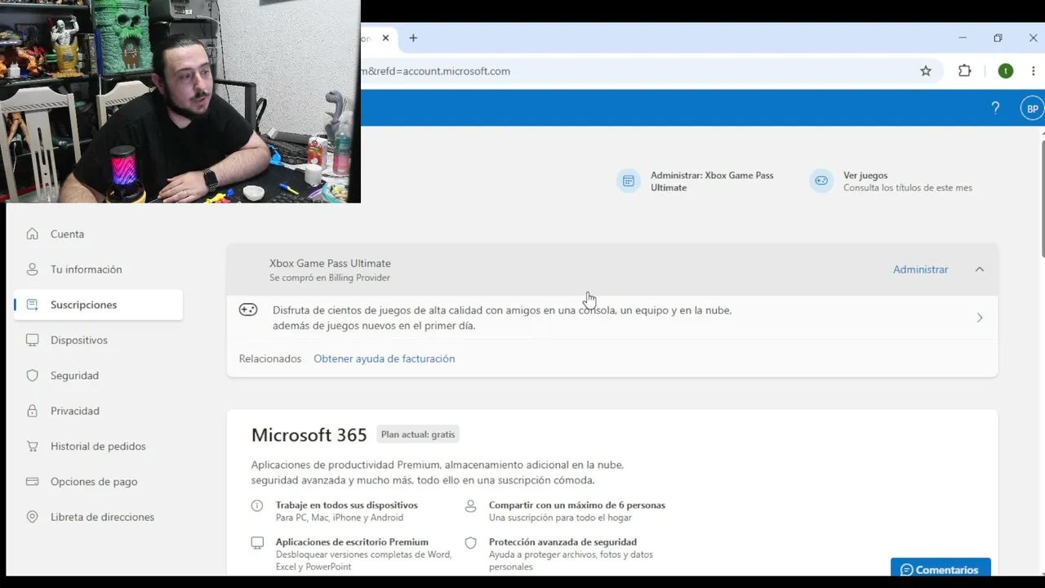1045x588 pixels.
Task: Go to Cuenta in the sidebar
Action: click(x=67, y=234)
